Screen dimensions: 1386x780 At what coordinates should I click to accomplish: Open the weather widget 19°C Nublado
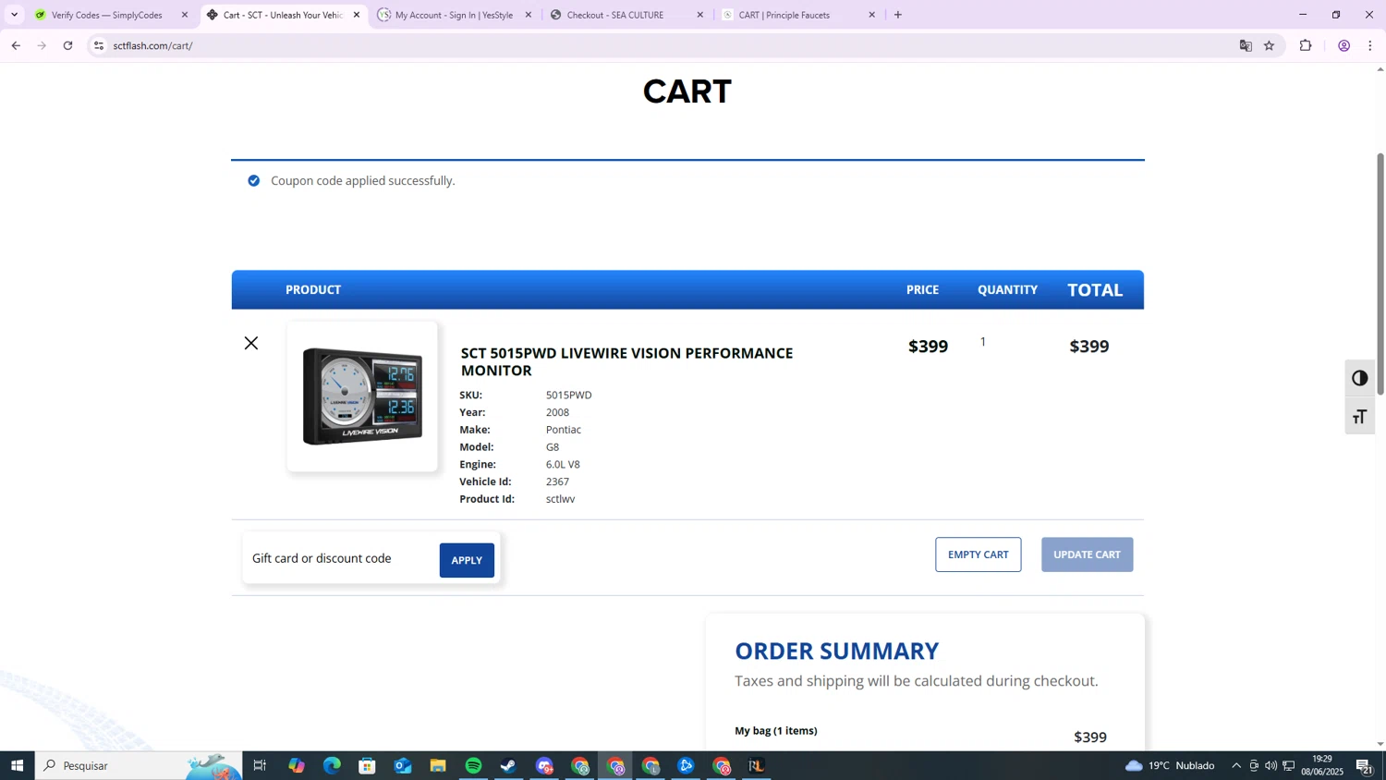click(1170, 765)
